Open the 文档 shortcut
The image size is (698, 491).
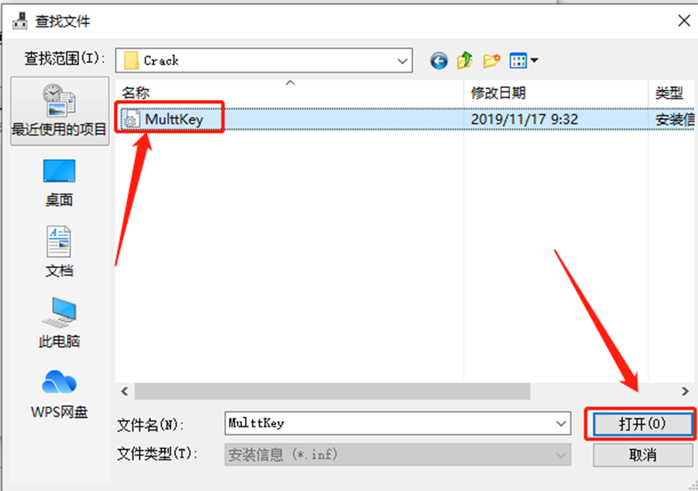59,252
